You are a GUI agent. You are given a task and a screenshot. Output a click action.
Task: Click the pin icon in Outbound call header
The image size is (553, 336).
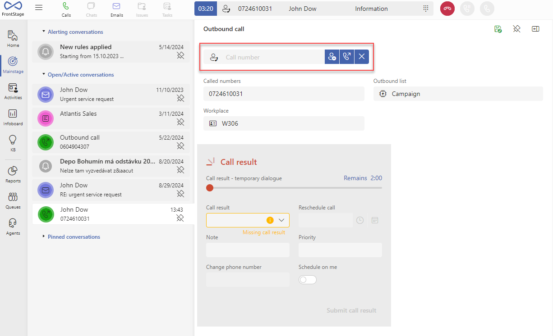[517, 29]
